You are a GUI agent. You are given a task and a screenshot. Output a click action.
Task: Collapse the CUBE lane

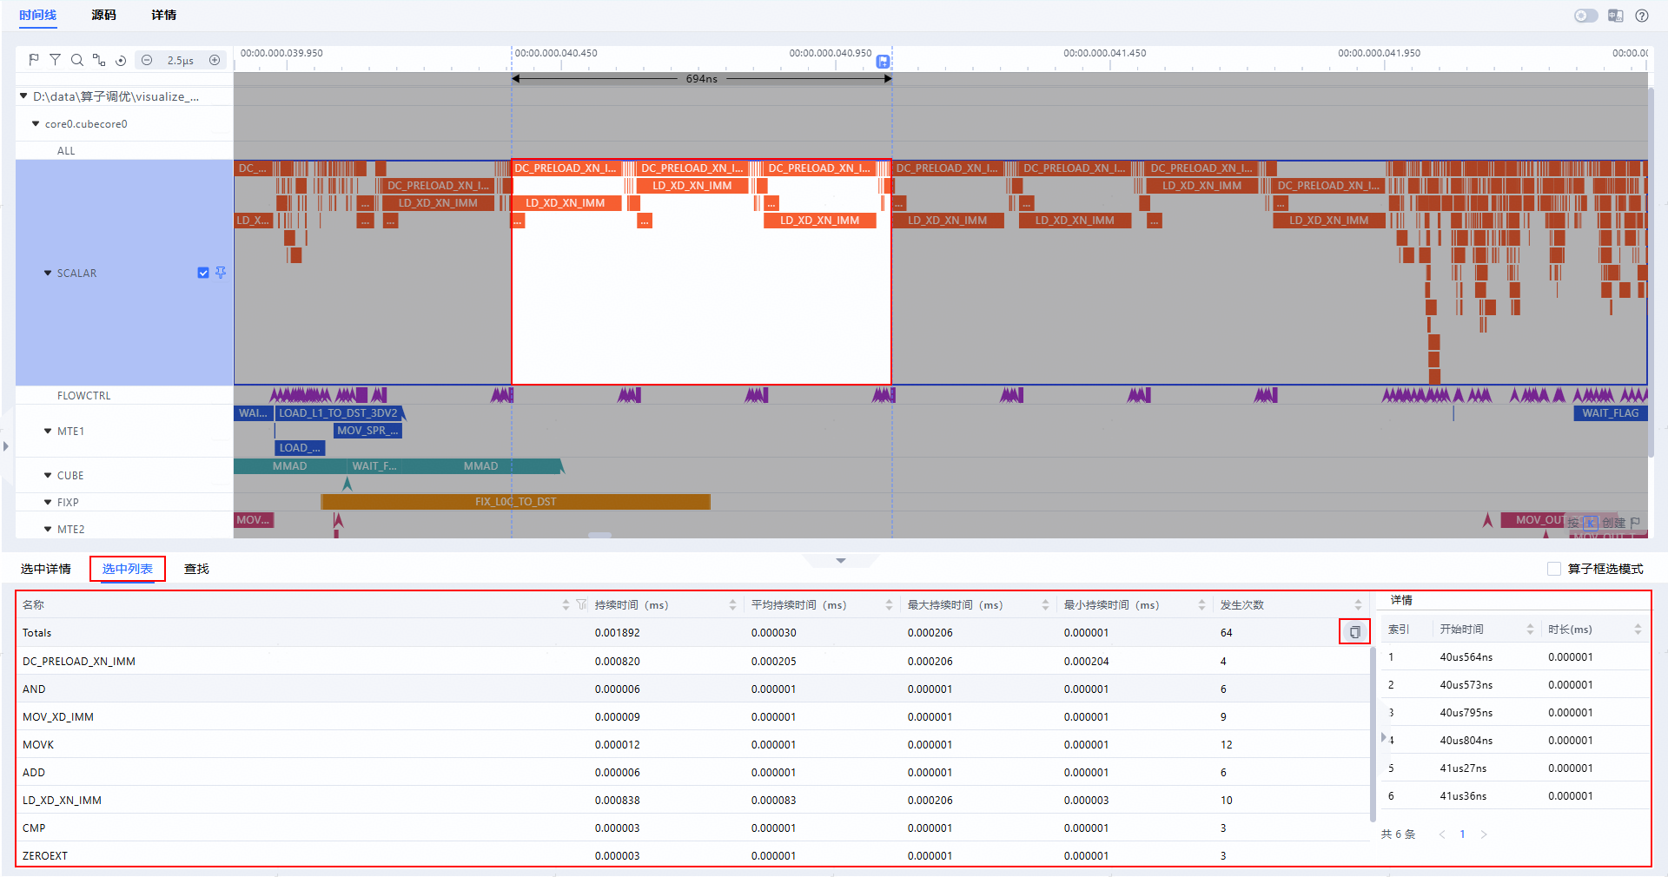point(48,475)
